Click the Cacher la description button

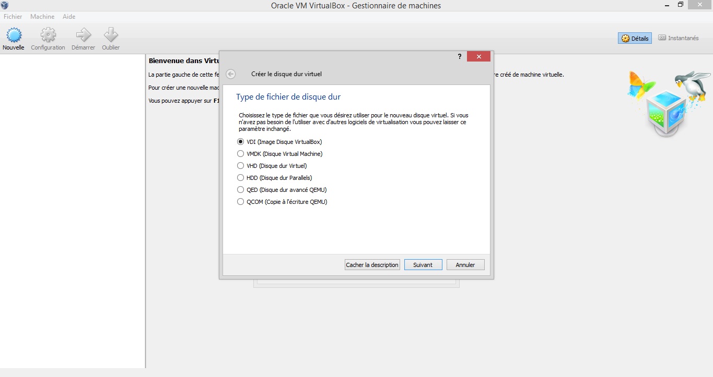pyautogui.click(x=372, y=265)
